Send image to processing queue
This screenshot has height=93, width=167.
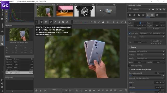[x=41, y=90]
